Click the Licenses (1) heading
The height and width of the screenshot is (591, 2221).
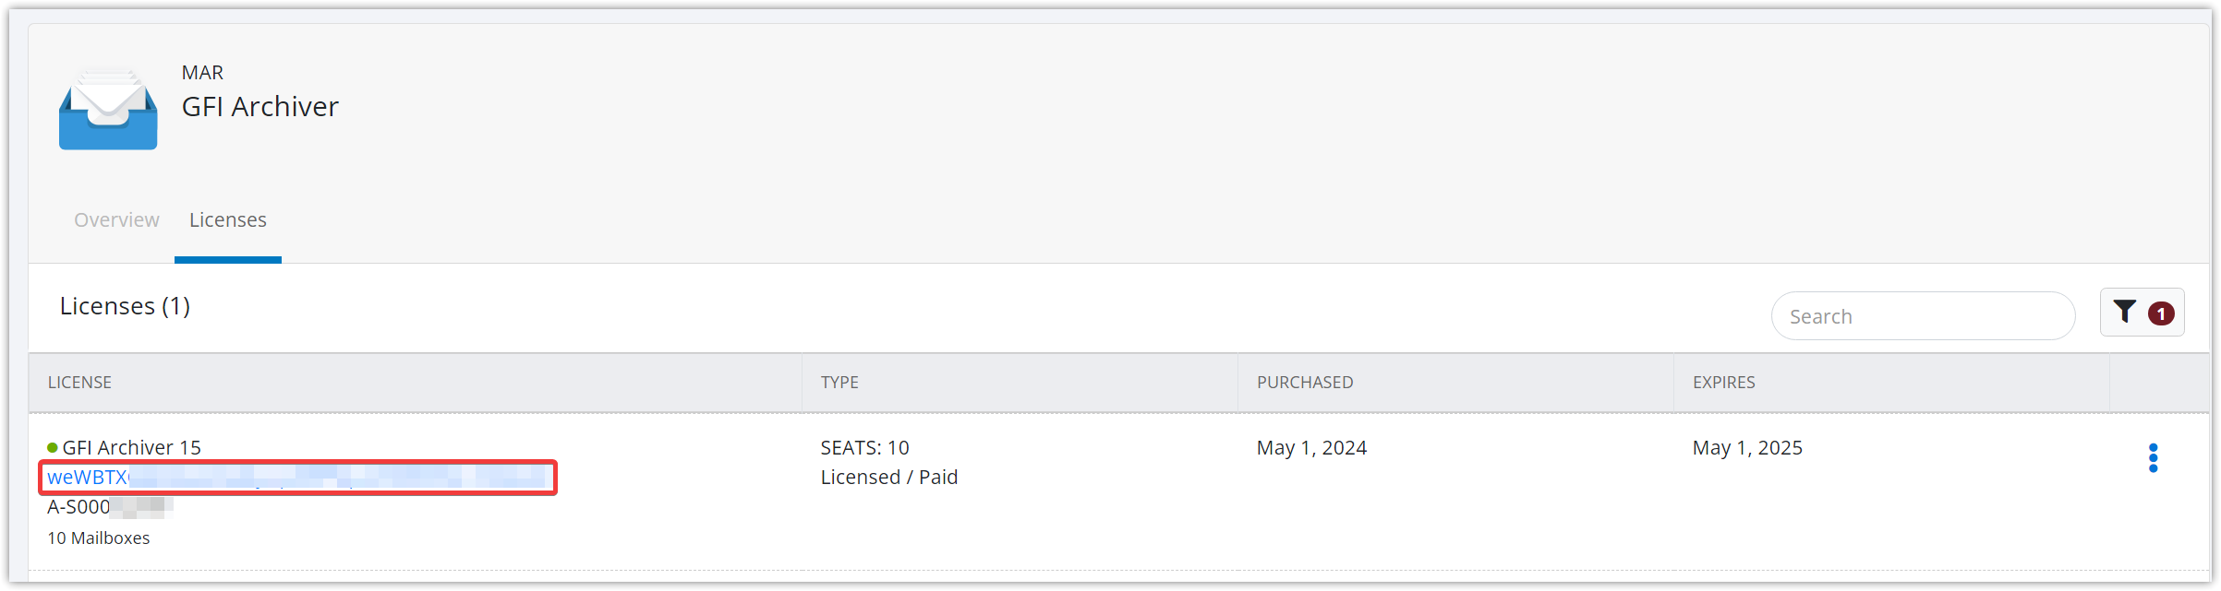pos(125,306)
